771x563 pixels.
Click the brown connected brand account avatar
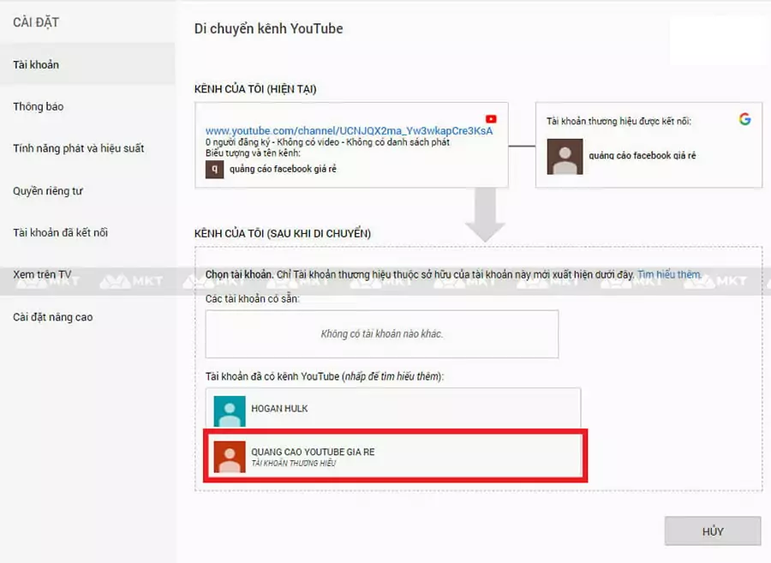pyautogui.click(x=565, y=156)
